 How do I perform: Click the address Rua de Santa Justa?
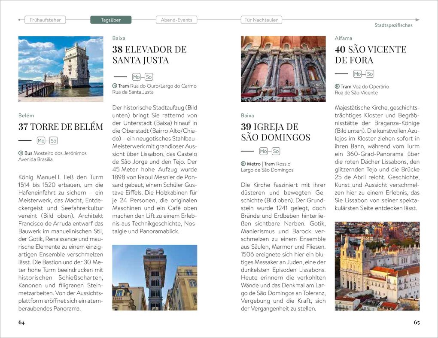(133, 92)
